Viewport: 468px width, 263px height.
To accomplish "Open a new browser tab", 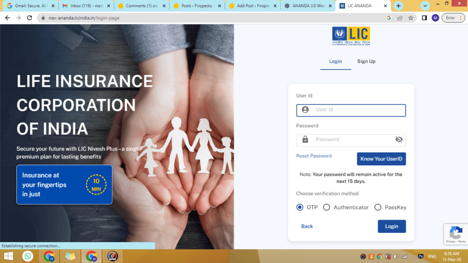I will 399,6.
